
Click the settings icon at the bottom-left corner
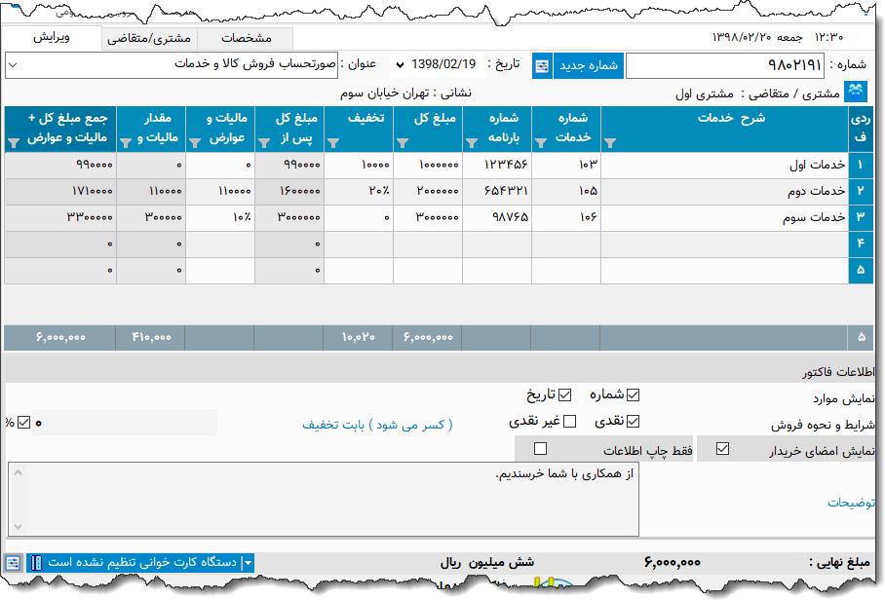pos(11,562)
